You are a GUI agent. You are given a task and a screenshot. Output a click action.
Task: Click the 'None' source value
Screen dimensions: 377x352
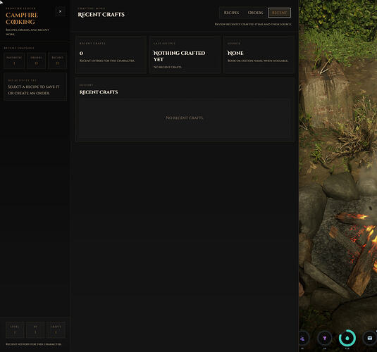(235, 53)
